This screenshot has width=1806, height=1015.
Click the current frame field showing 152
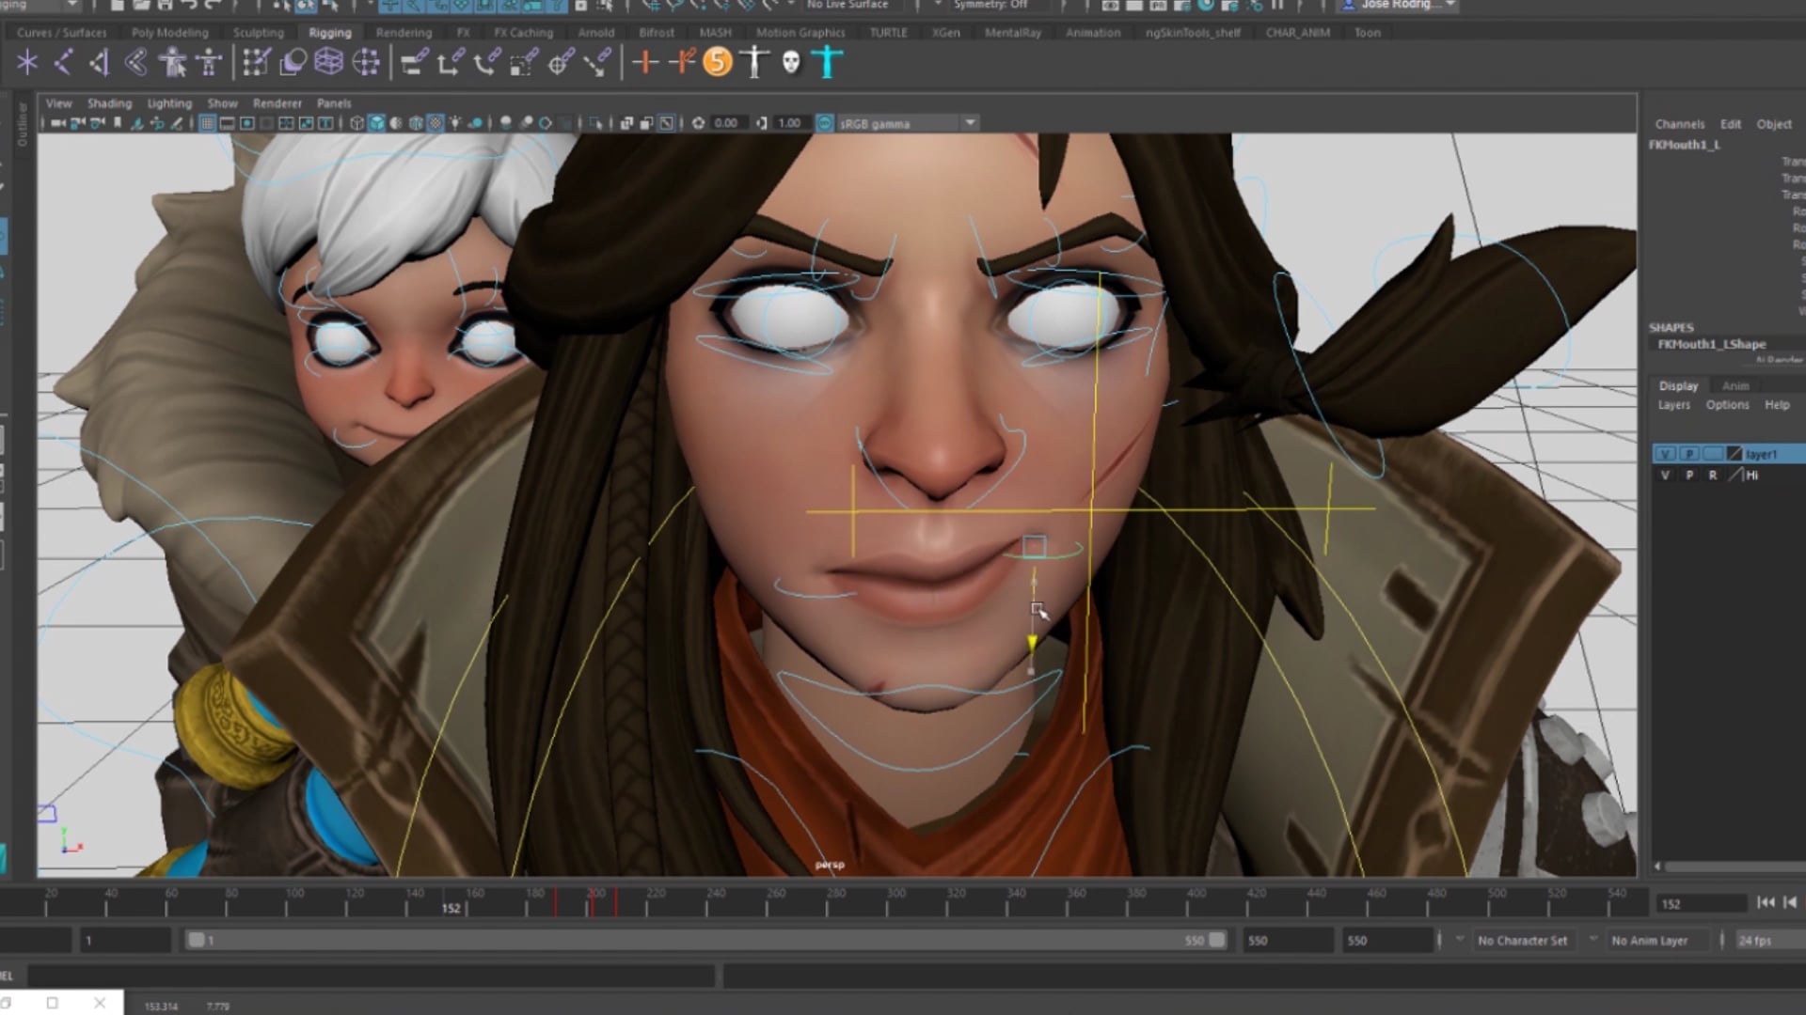click(1702, 904)
